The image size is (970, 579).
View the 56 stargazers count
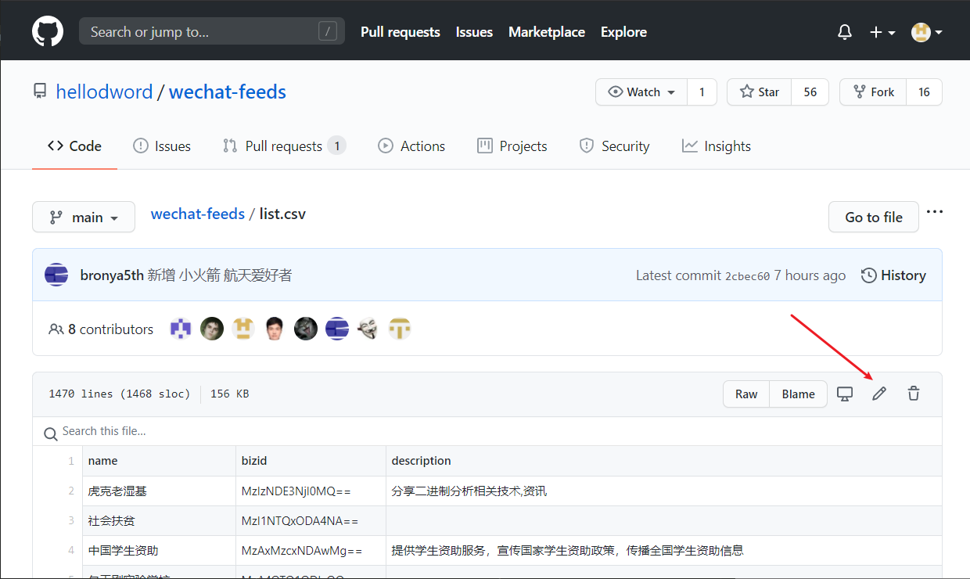(810, 92)
